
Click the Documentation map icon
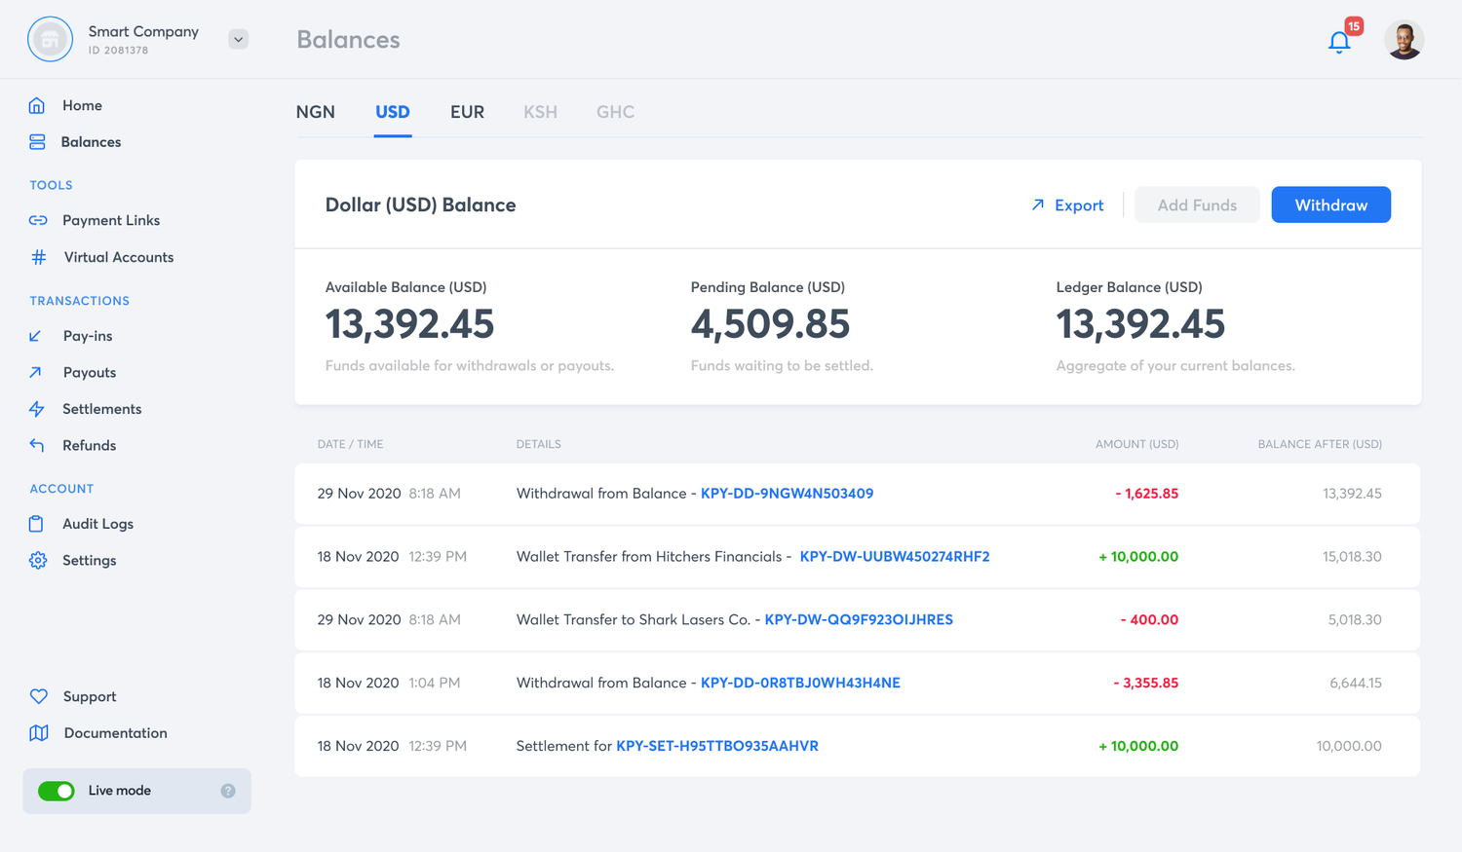pyautogui.click(x=39, y=733)
